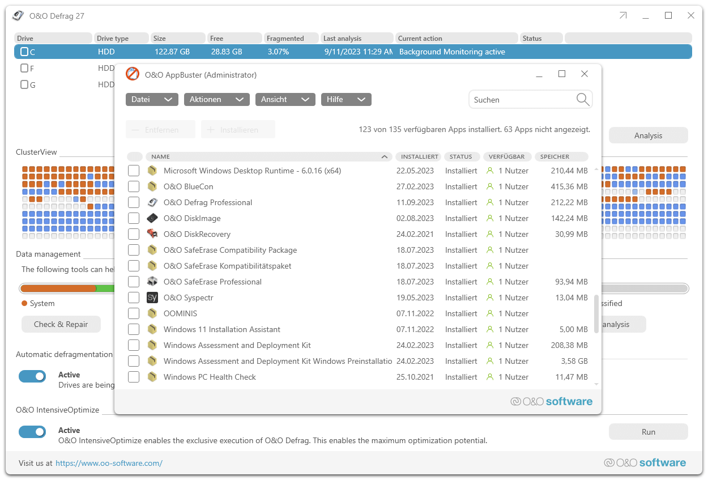Click the user icon in the OOMINIS row
Screen dimensions: 708x480
click(490, 313)
